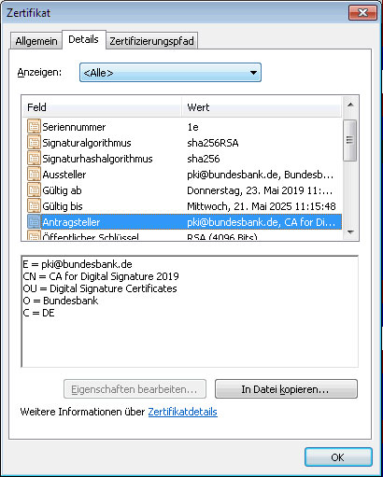Expand the Anzeigen combo box arrow
Viewport: 383px width, 477px height.
tap(253, 73)
